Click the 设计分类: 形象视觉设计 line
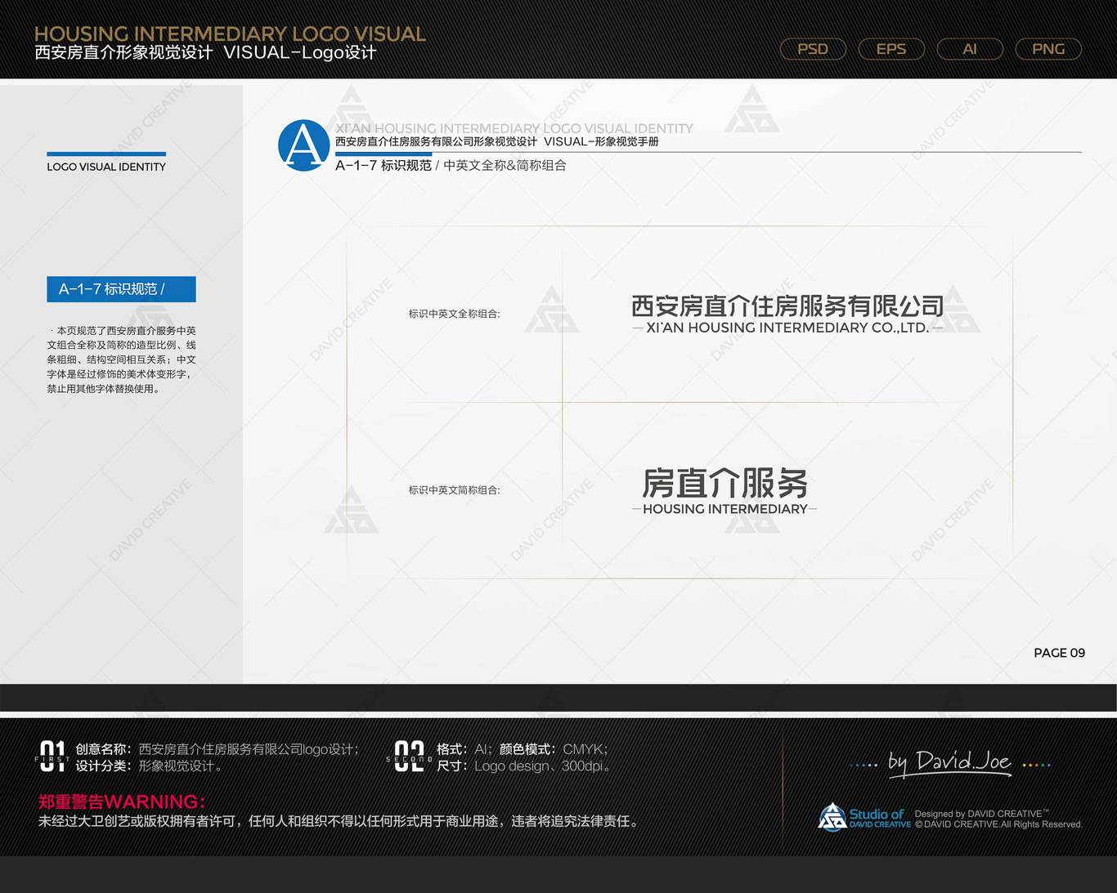This screenshot has width=1117, height=893. click(x=149, y=766)
